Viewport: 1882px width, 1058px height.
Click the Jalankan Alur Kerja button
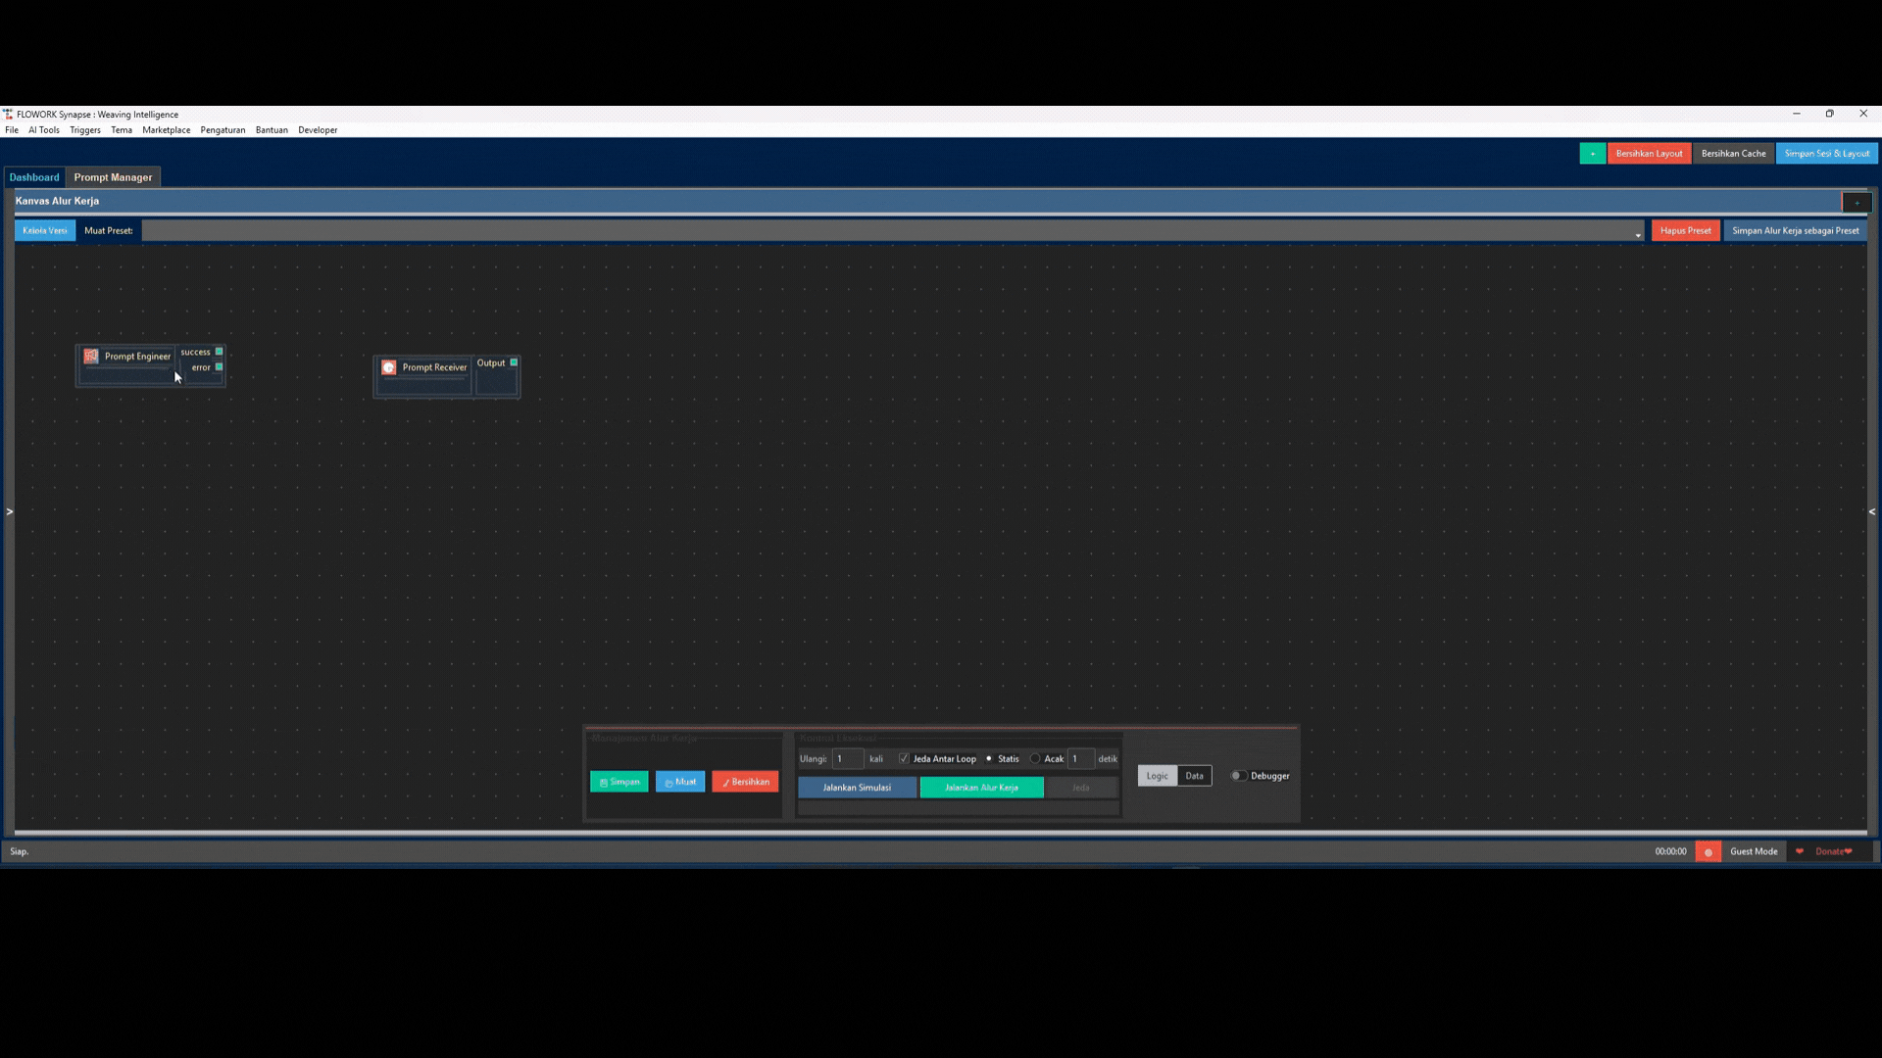click(x=981, y=788)
